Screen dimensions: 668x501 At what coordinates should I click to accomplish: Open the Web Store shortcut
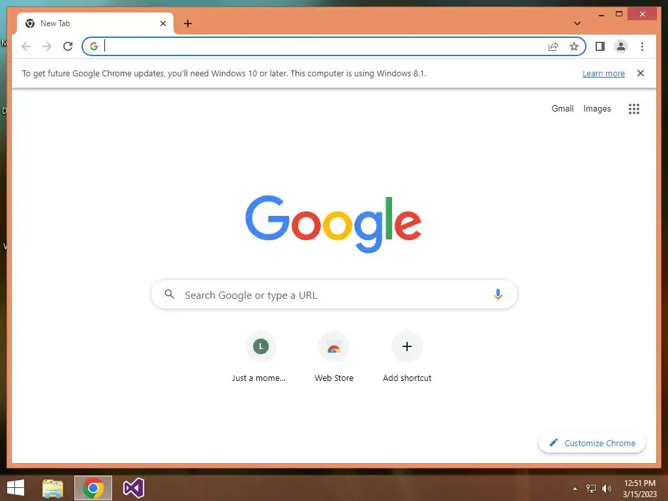[x=334, y=358]
